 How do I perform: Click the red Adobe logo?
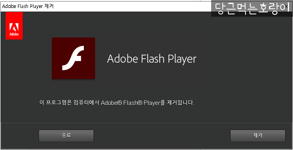pyautogui.click(x=14, y=26)
